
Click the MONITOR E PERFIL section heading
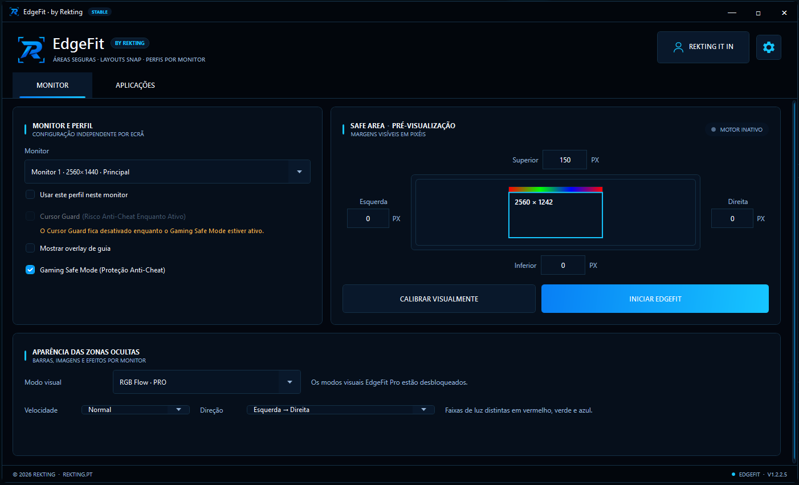(63, 126)
